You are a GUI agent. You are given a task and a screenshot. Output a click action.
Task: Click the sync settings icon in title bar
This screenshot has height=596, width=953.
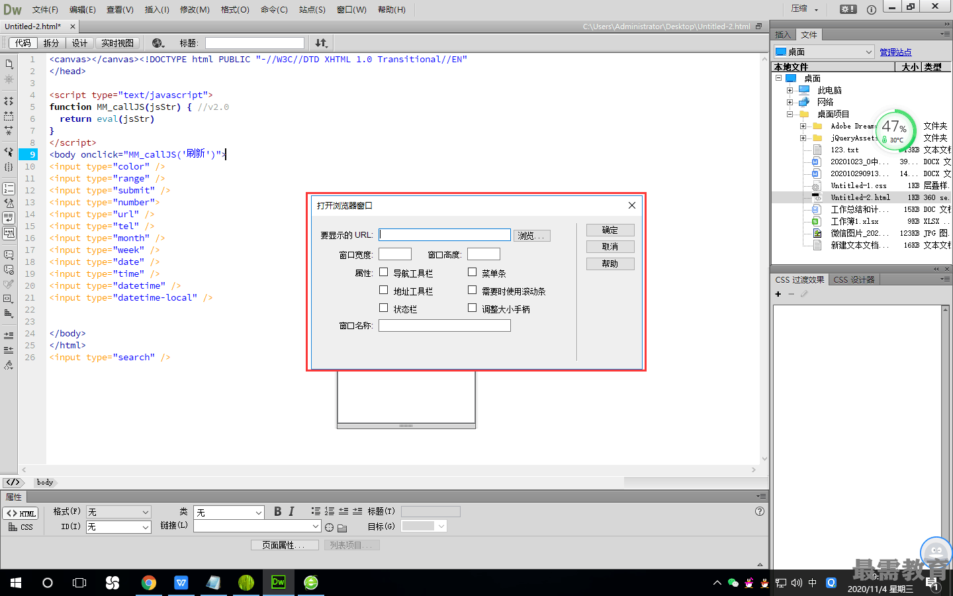pyautogui.click(x=848, y=9)
